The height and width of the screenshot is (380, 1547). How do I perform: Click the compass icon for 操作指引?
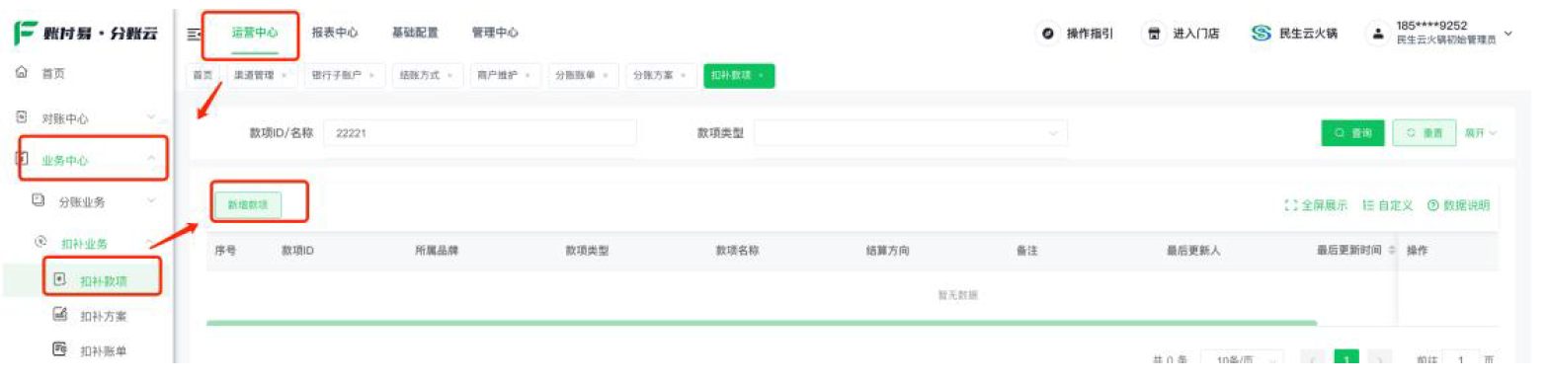(x=1049, y=34)
